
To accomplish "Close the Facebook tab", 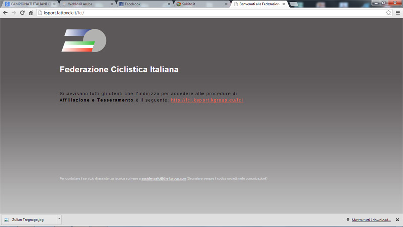I will tap(169, 4).
